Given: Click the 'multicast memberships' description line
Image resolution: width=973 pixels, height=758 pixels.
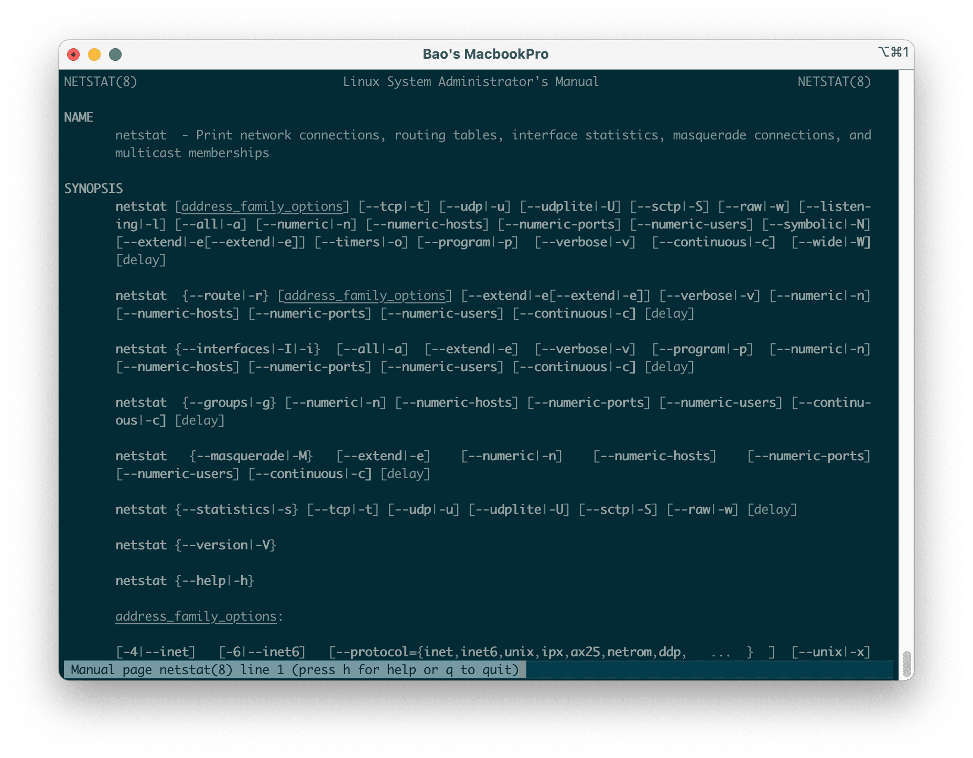Looking at the screenshot, I should [192, 153].
